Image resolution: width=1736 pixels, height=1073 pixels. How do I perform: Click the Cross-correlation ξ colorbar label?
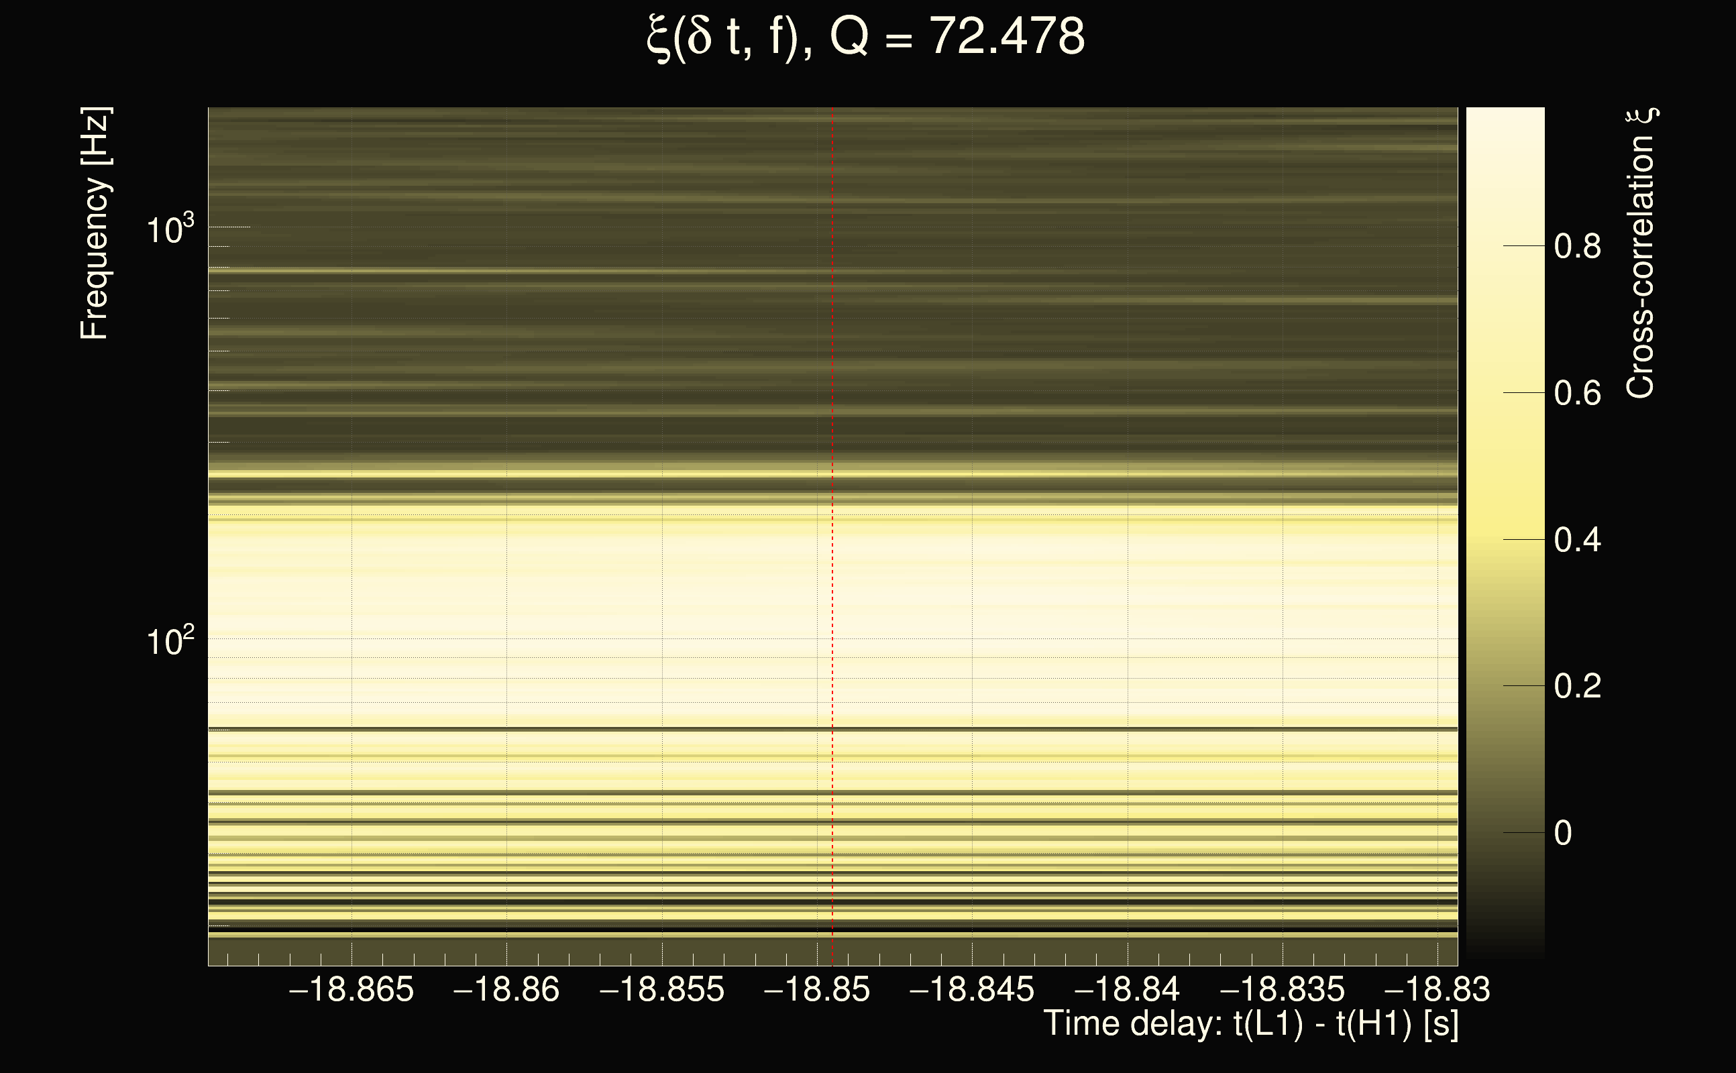tap(1641, 253)
